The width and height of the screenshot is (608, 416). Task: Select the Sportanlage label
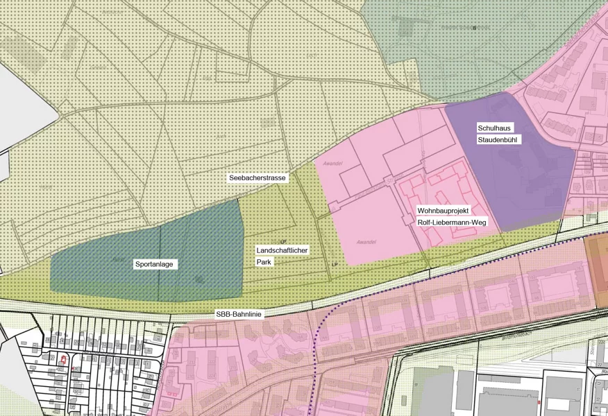click(156, 263)
